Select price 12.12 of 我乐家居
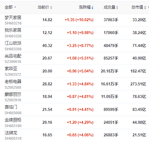Viewport: 149px width, 141px height. point(47,33)
